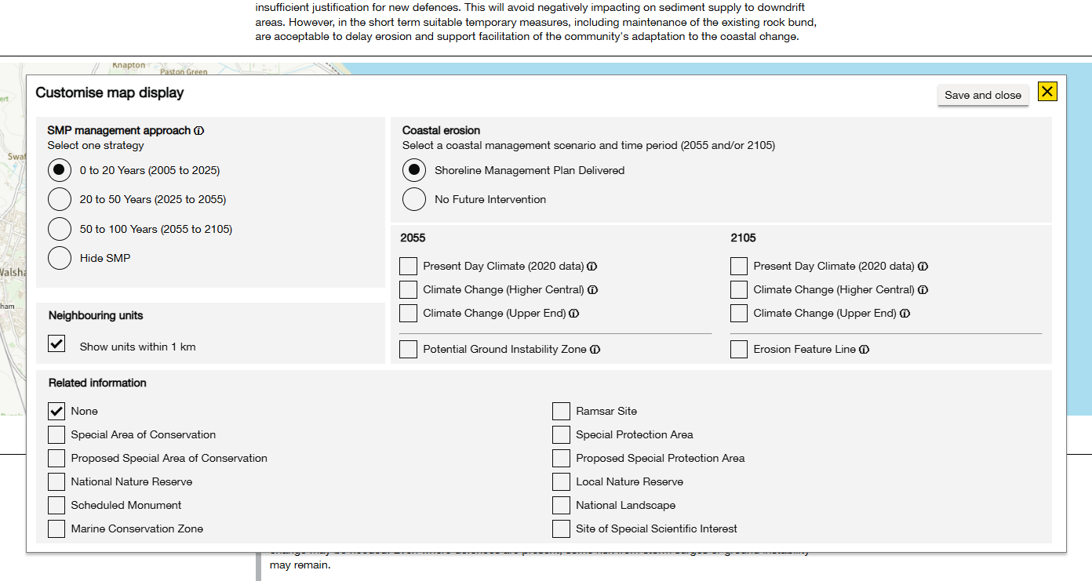
Task: Select Hide SMP option
Action: coord(60,258)
